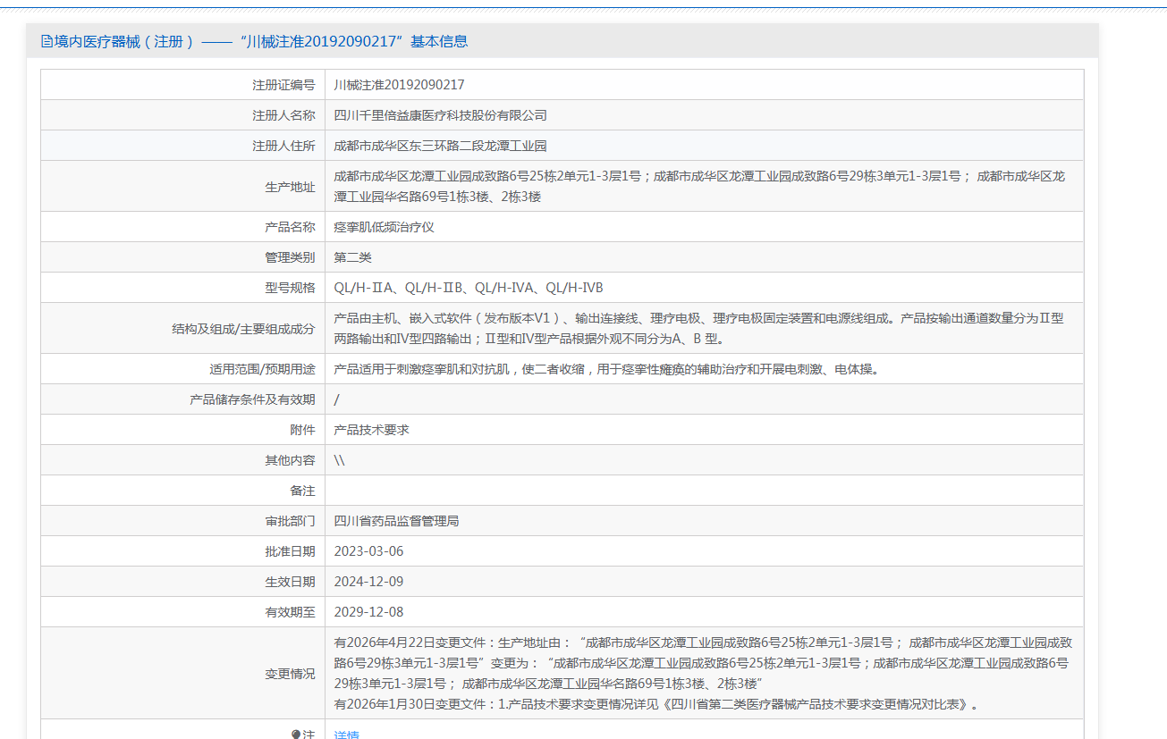1167x739 pixels.
Task: Select the 管理类别 label cell
Action: click(x=182, y=257)
